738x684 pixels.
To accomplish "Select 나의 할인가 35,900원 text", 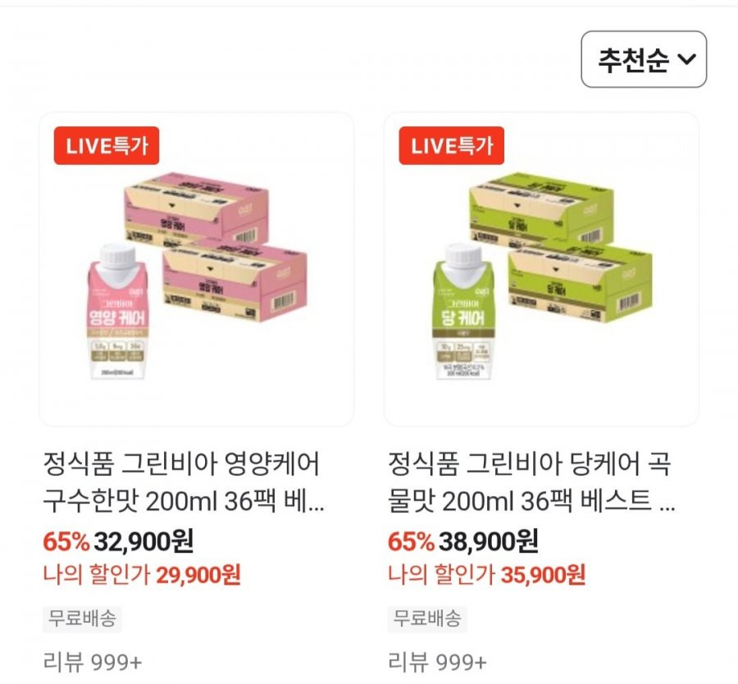I will pos(486,575).
